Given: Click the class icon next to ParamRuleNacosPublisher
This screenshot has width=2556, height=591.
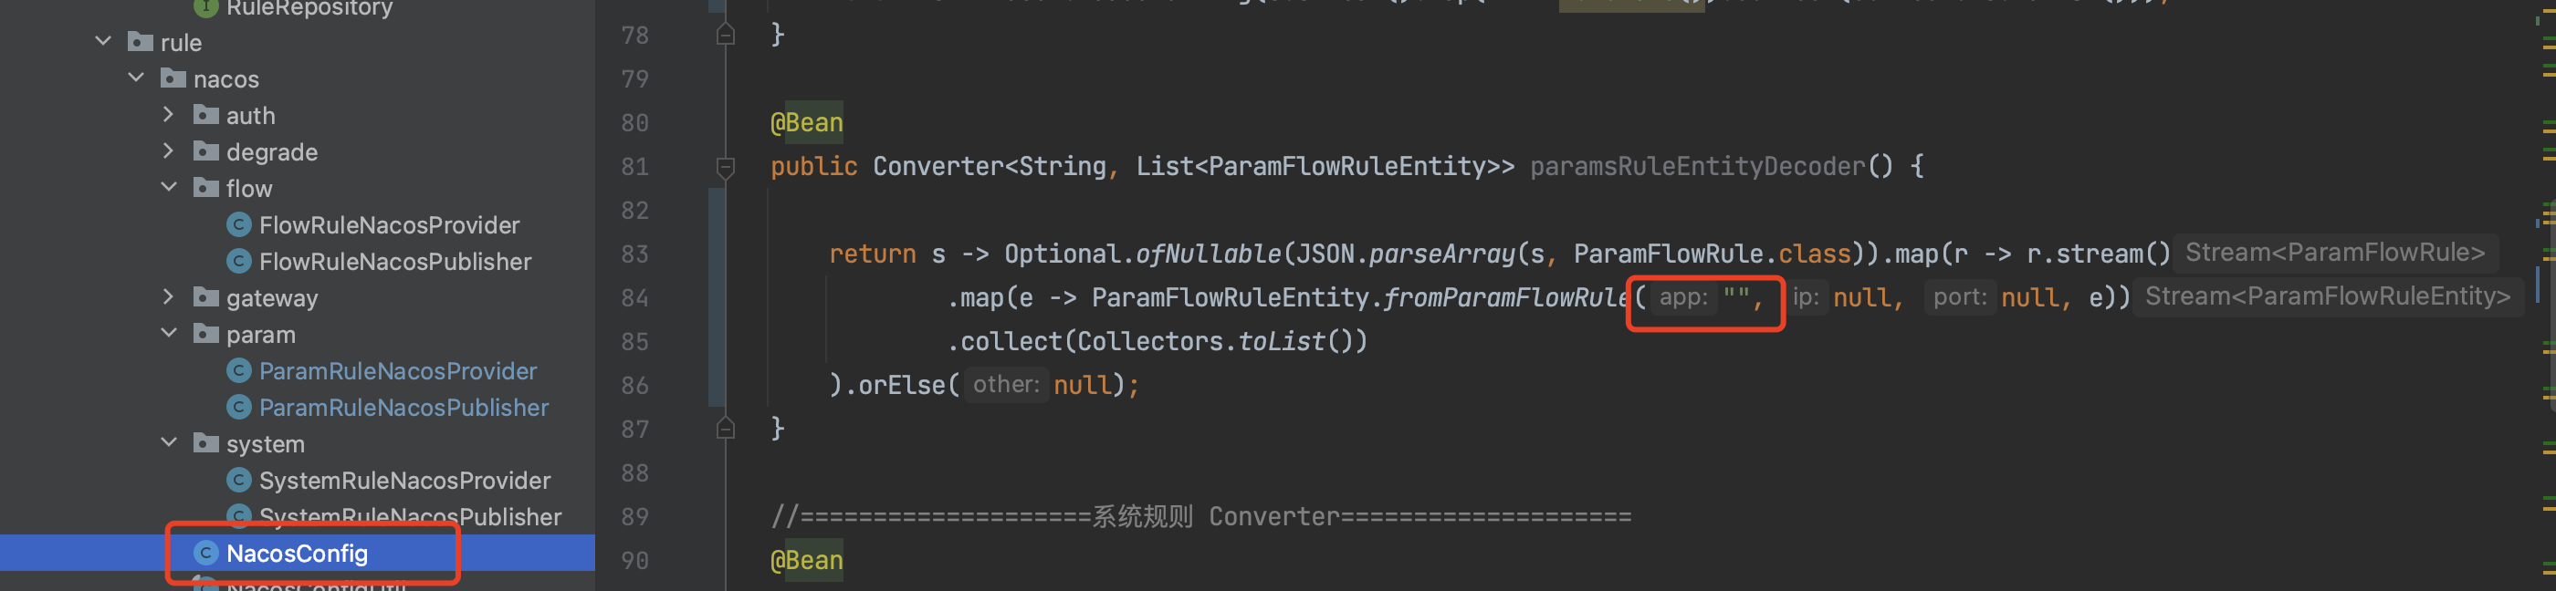Looking at the screenshot, I should [238, 407].
